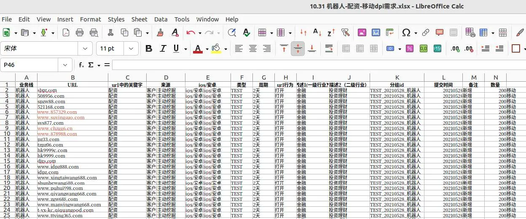This screenshot has height=219, width=526.
Task: Run the spelling check
Action: tap(246, 32)
